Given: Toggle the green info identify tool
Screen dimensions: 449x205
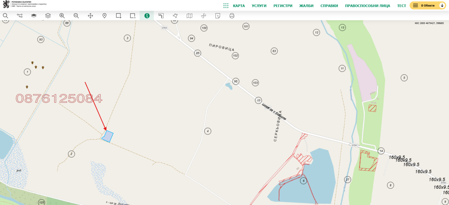Looking at the screenshot, I should (147, 16).
